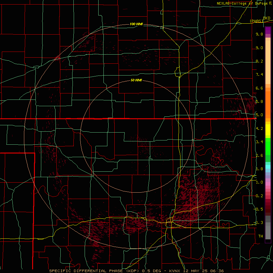Select the "OKD" label above the color bar
The image size is (273, 273).
point(267,18)
